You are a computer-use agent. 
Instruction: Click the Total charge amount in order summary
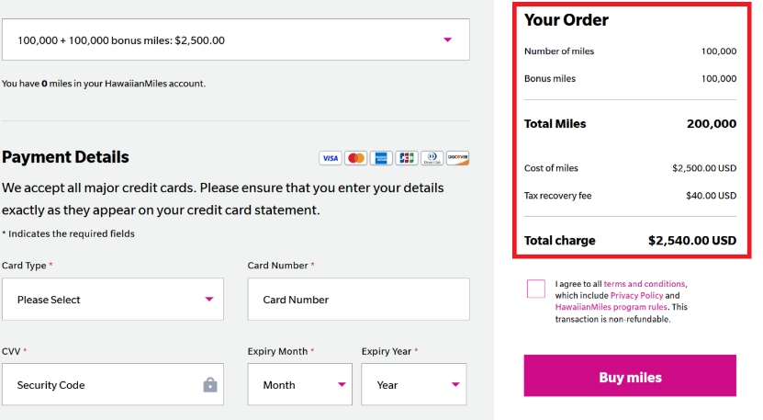(692, 240)
